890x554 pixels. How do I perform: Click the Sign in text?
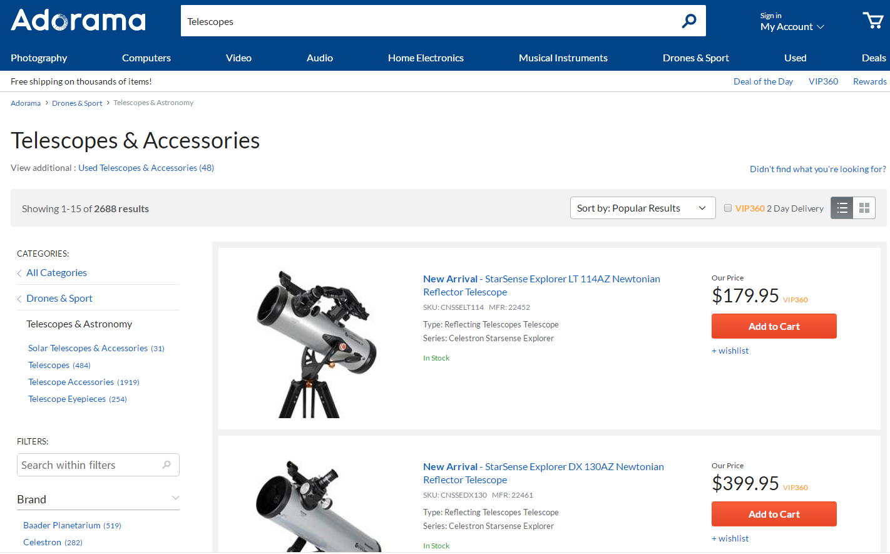click(770, 16)
